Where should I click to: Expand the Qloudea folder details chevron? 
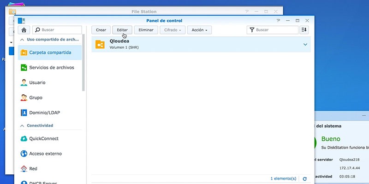click(x=305, y=44)
